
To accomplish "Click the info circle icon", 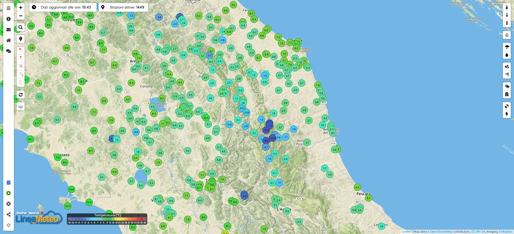I will point(9,19).
